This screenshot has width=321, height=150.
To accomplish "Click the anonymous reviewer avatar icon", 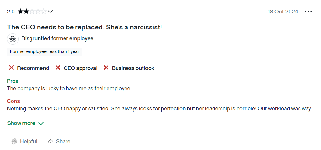I will pyautogui.click(x=13, y=39).
